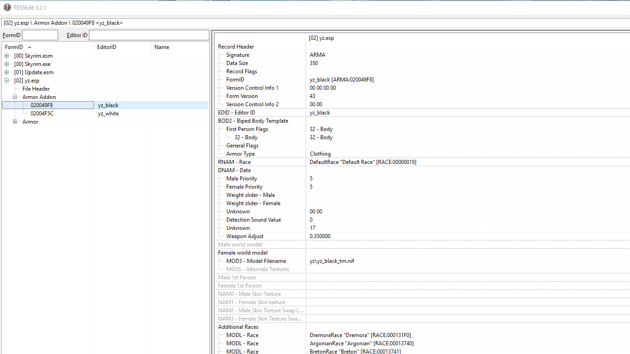Click the Signature value ARMA
This screenshot has width=630, height=354.
click(x=318, y=55)
